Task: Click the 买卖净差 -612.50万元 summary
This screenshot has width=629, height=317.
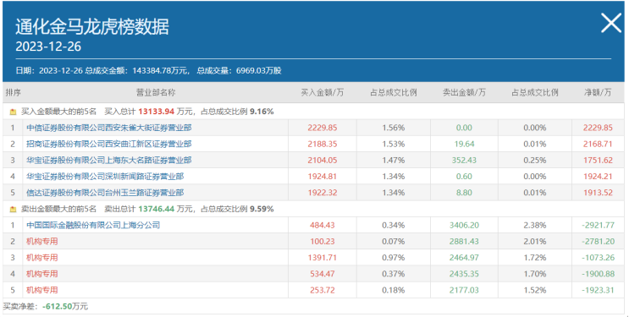Action: click(x=46, y=307)
